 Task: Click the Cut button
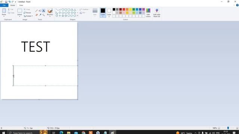pos(11,9)
